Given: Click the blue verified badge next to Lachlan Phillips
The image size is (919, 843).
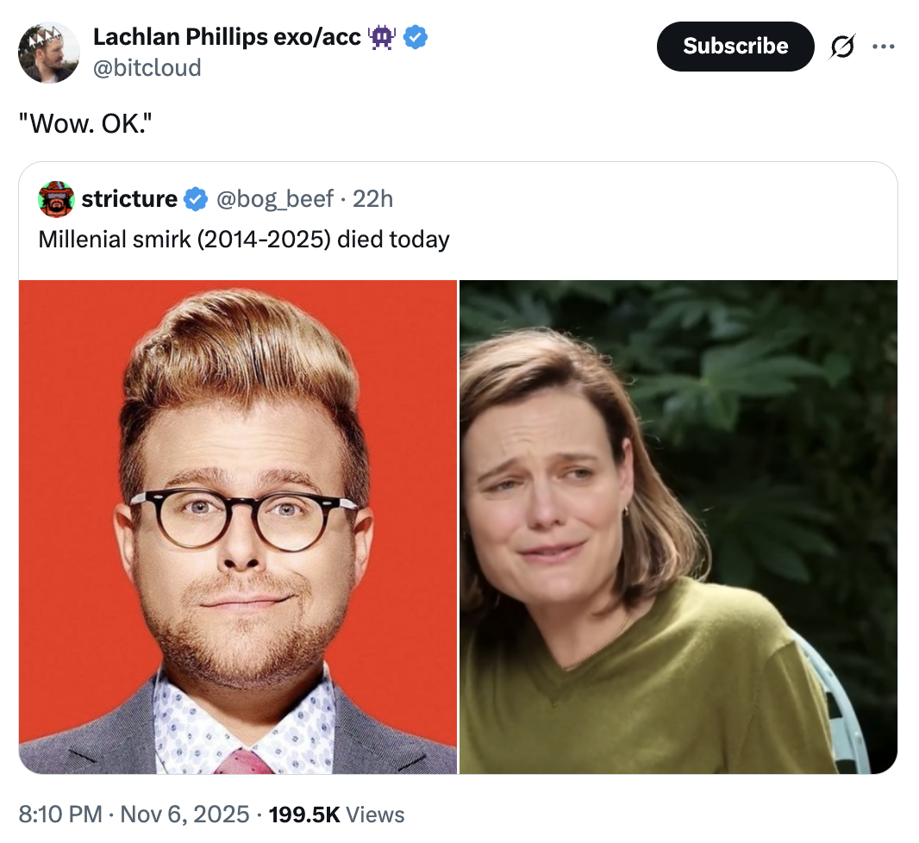Looking at the screenshot, I should click(x=416, y=36).
